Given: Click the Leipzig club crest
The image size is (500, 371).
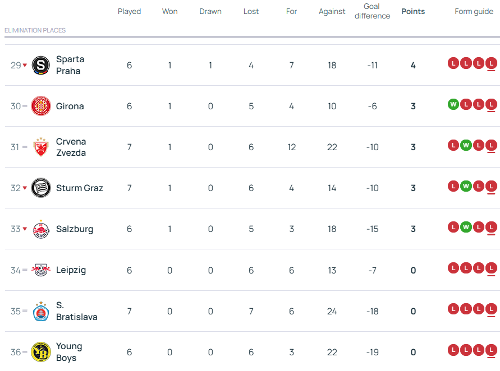Looking at the screenshot, I should coord(41,270).
